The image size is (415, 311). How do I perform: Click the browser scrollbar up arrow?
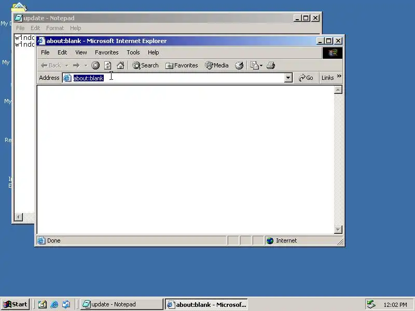point(338,90)
